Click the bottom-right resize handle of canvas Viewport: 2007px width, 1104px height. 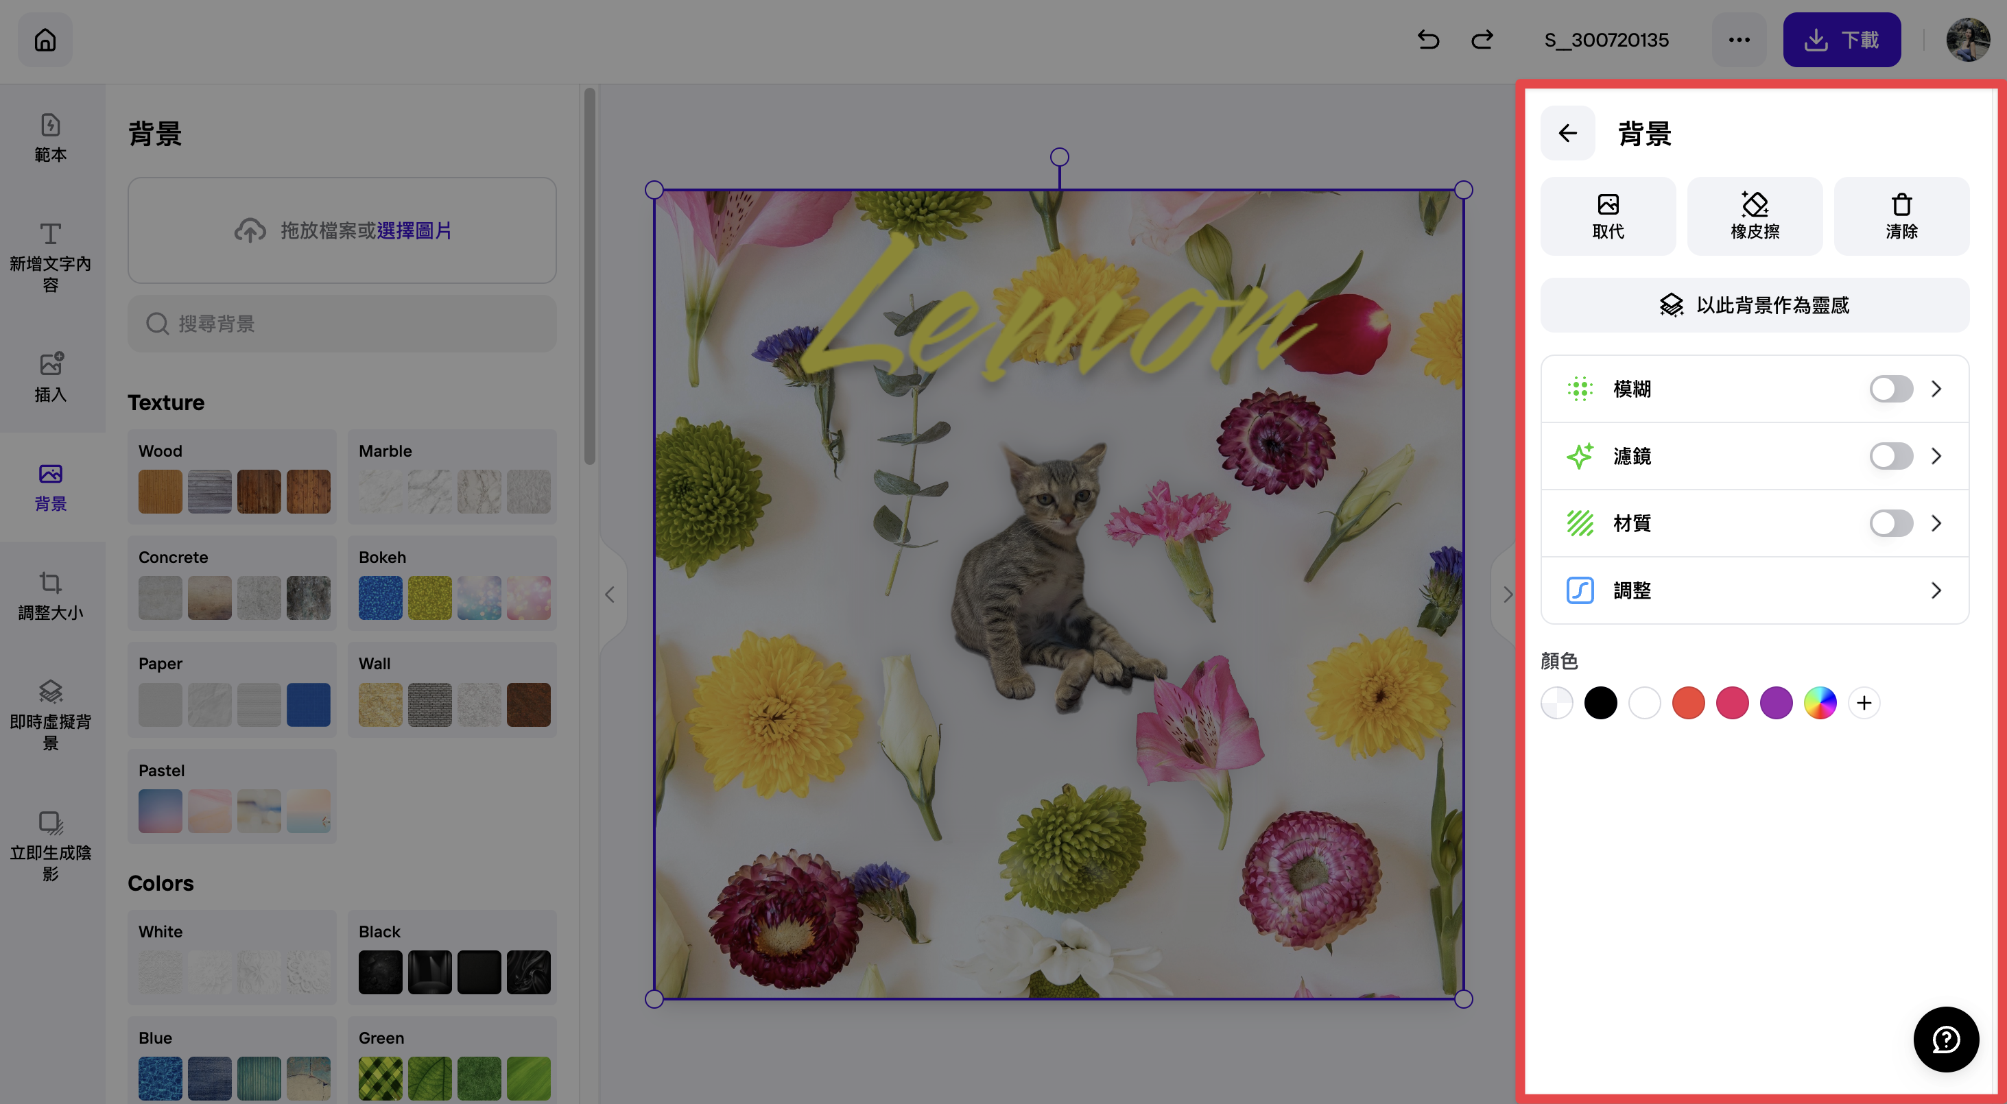coord(1463,999)
